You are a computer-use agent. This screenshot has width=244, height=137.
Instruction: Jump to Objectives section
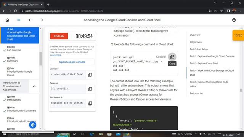pos(196,42)
